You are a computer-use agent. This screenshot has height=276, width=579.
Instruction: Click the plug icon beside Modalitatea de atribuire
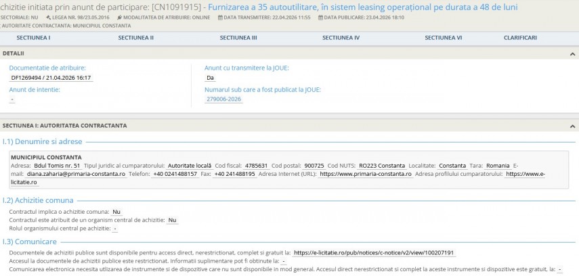coord(120,17)
